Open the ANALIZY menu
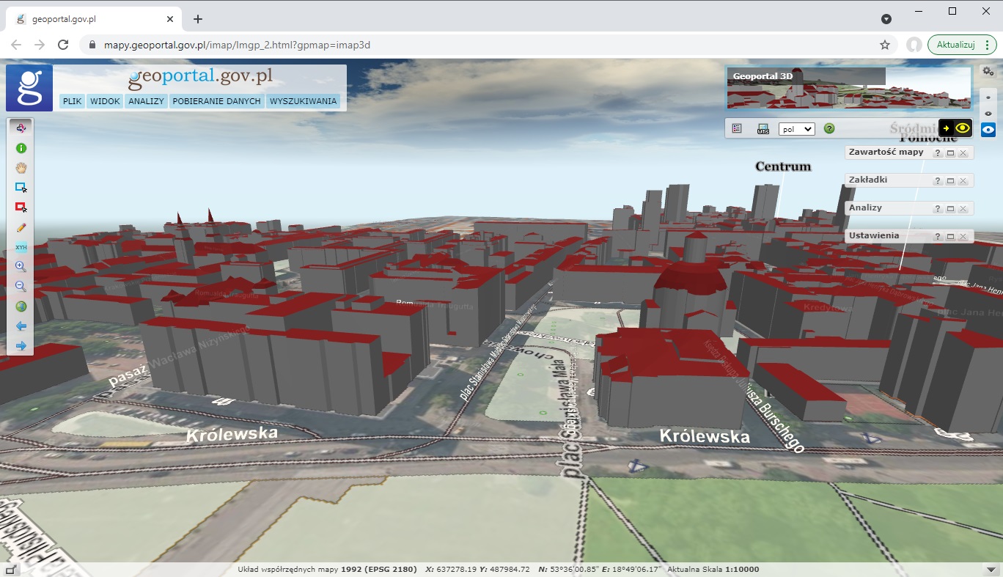Viewport: 1003px width, 577px height. point(146,101)
